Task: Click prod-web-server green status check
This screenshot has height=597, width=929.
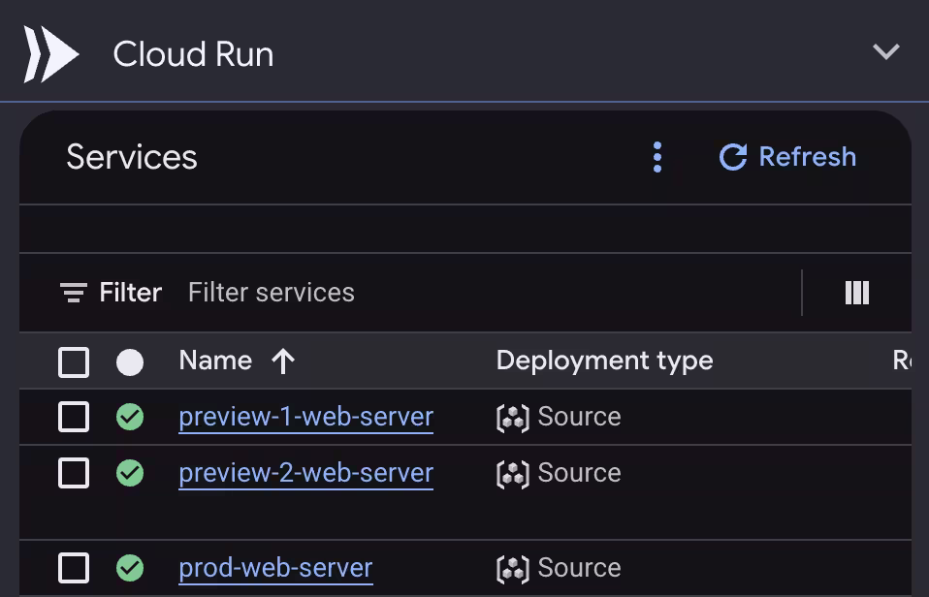Action: [x=130, y=567]
